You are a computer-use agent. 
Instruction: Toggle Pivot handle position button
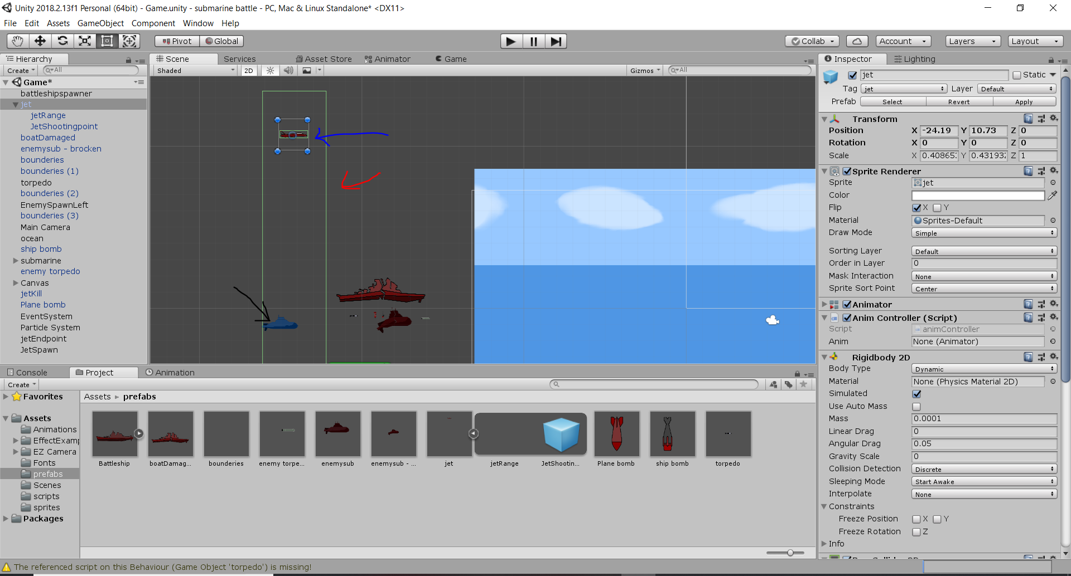177,41
